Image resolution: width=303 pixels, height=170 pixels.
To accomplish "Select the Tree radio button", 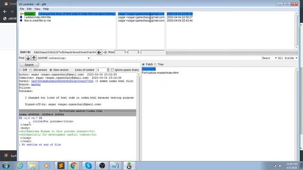I will pyautogui.click(x=155, y=64).
